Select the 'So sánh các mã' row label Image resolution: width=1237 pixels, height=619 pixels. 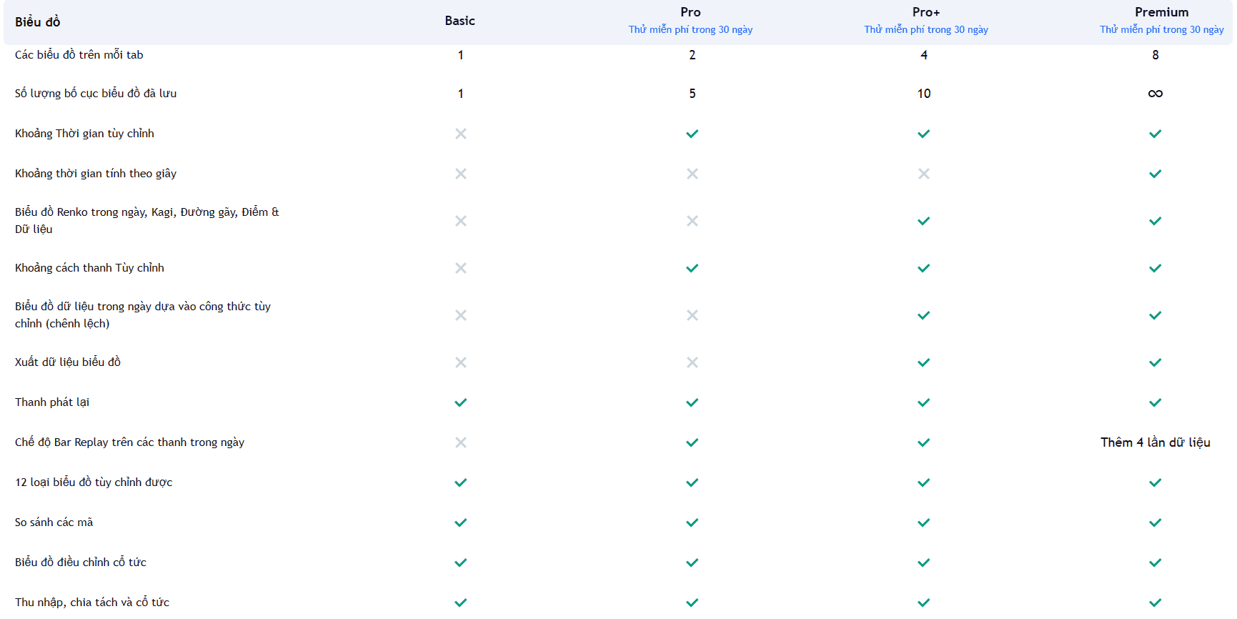54,523
